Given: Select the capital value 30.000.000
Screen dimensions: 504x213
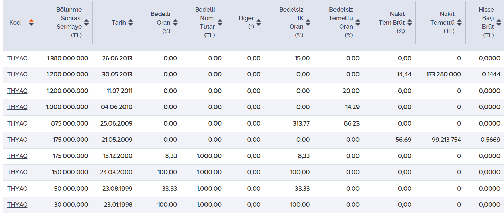Looking at the screenshot, I should coord(71,205).
